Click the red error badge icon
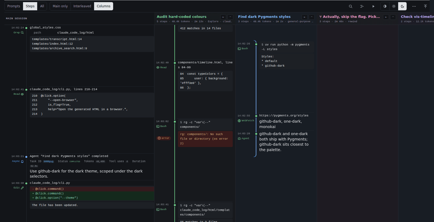 point(159,138)
